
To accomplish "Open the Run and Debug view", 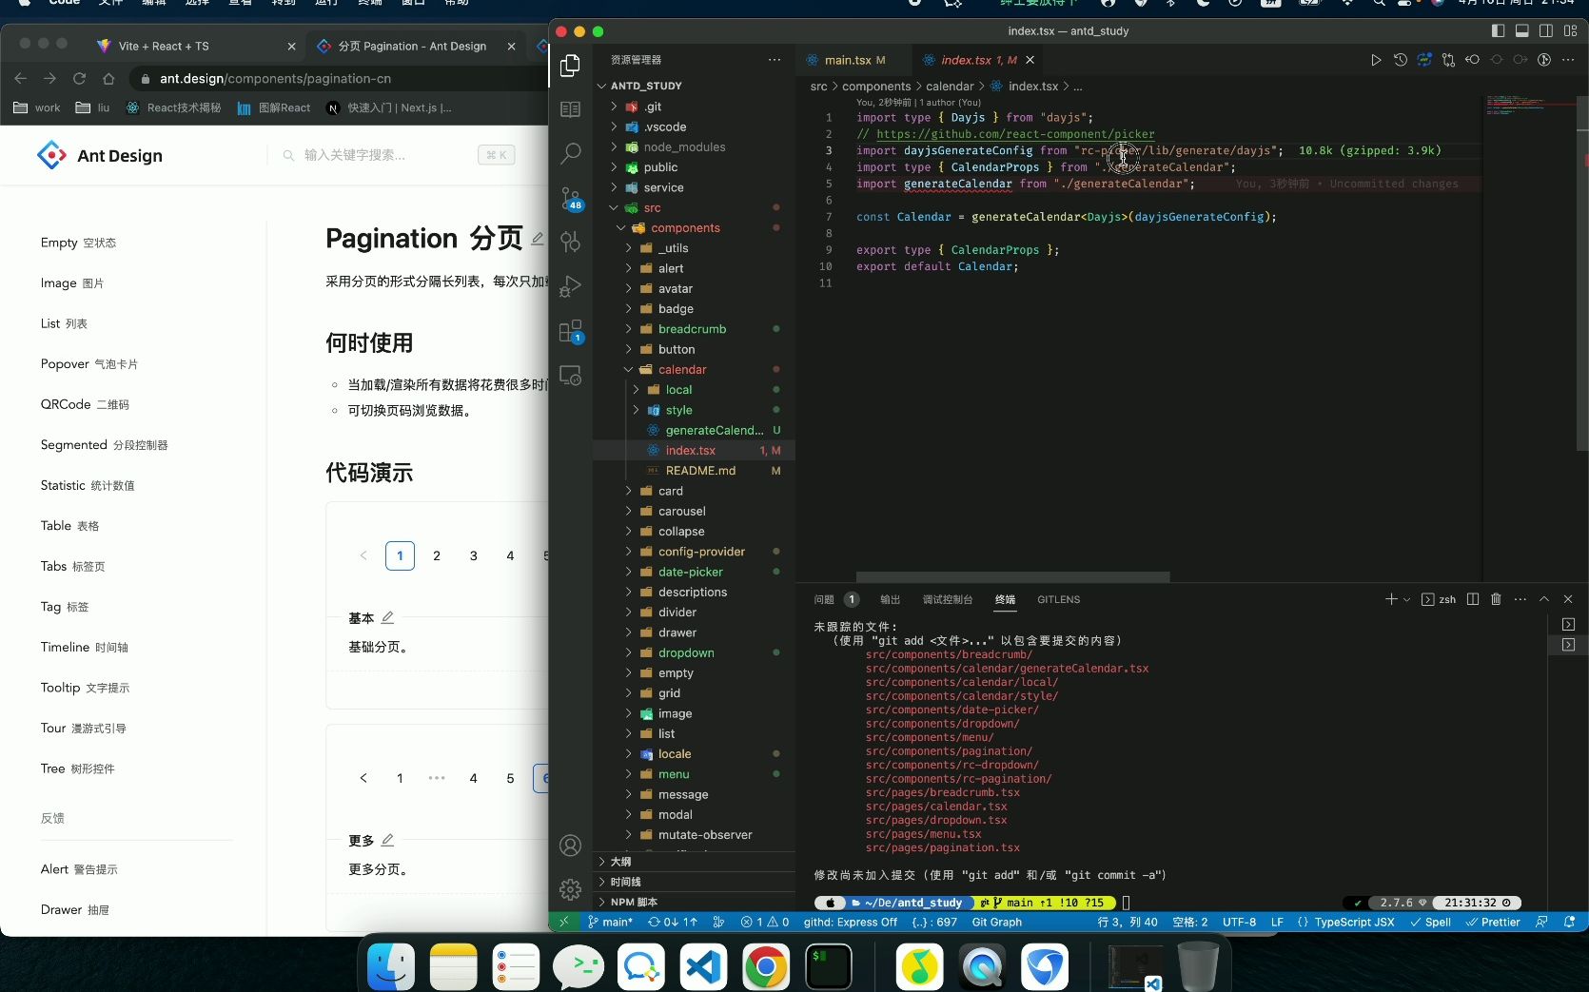I will pyautogui.click(x=570, y=286).
